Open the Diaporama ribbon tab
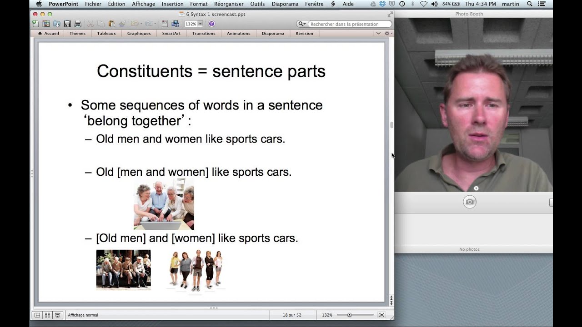 point(273,33)
